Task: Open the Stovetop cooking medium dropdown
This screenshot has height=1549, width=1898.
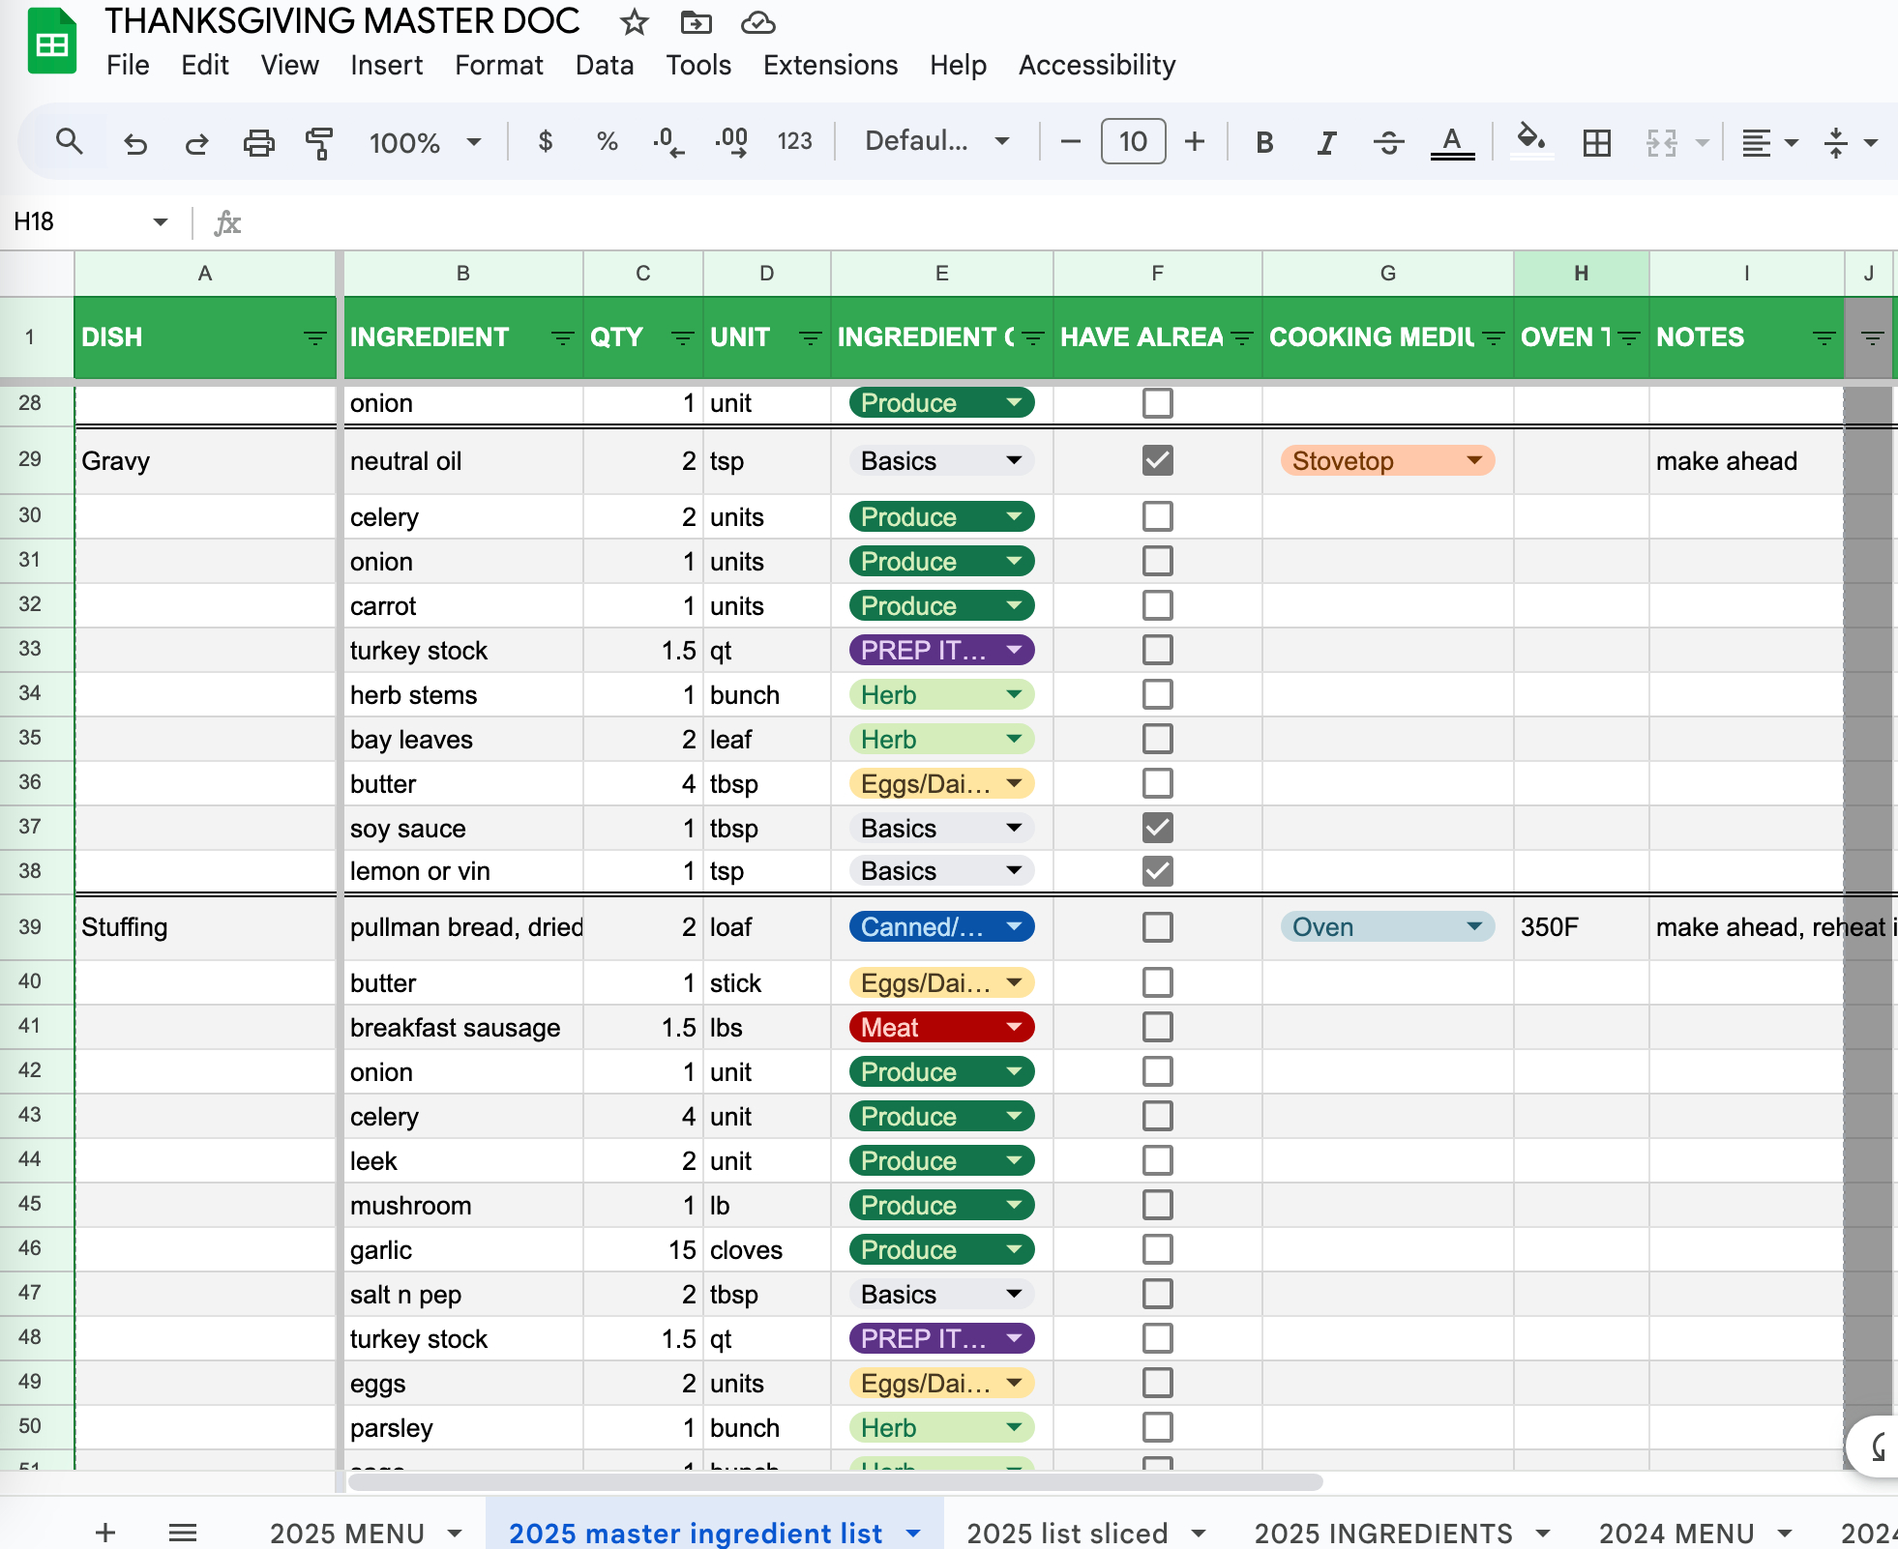Action: (x=1473, y=460)
